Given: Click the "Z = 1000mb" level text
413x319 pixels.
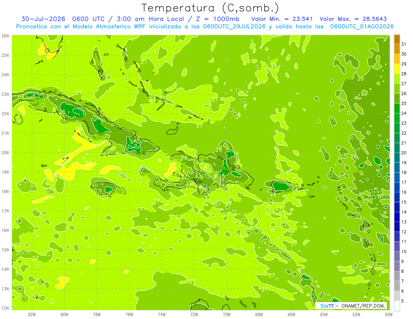Looking at the screenshot, I should click(x=218, y=19).
